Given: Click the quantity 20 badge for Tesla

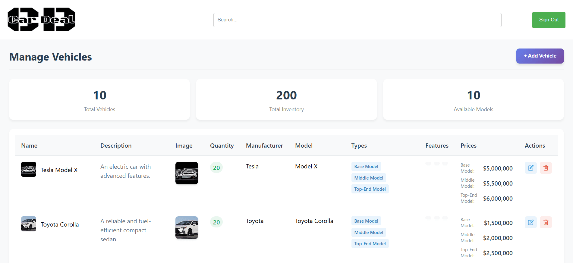Looking at the screenshot, I should pos(216,168).
